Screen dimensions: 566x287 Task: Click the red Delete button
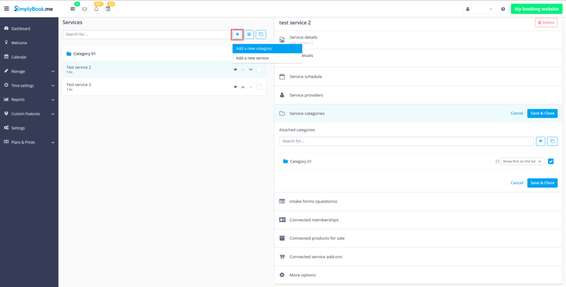[546, 23]
